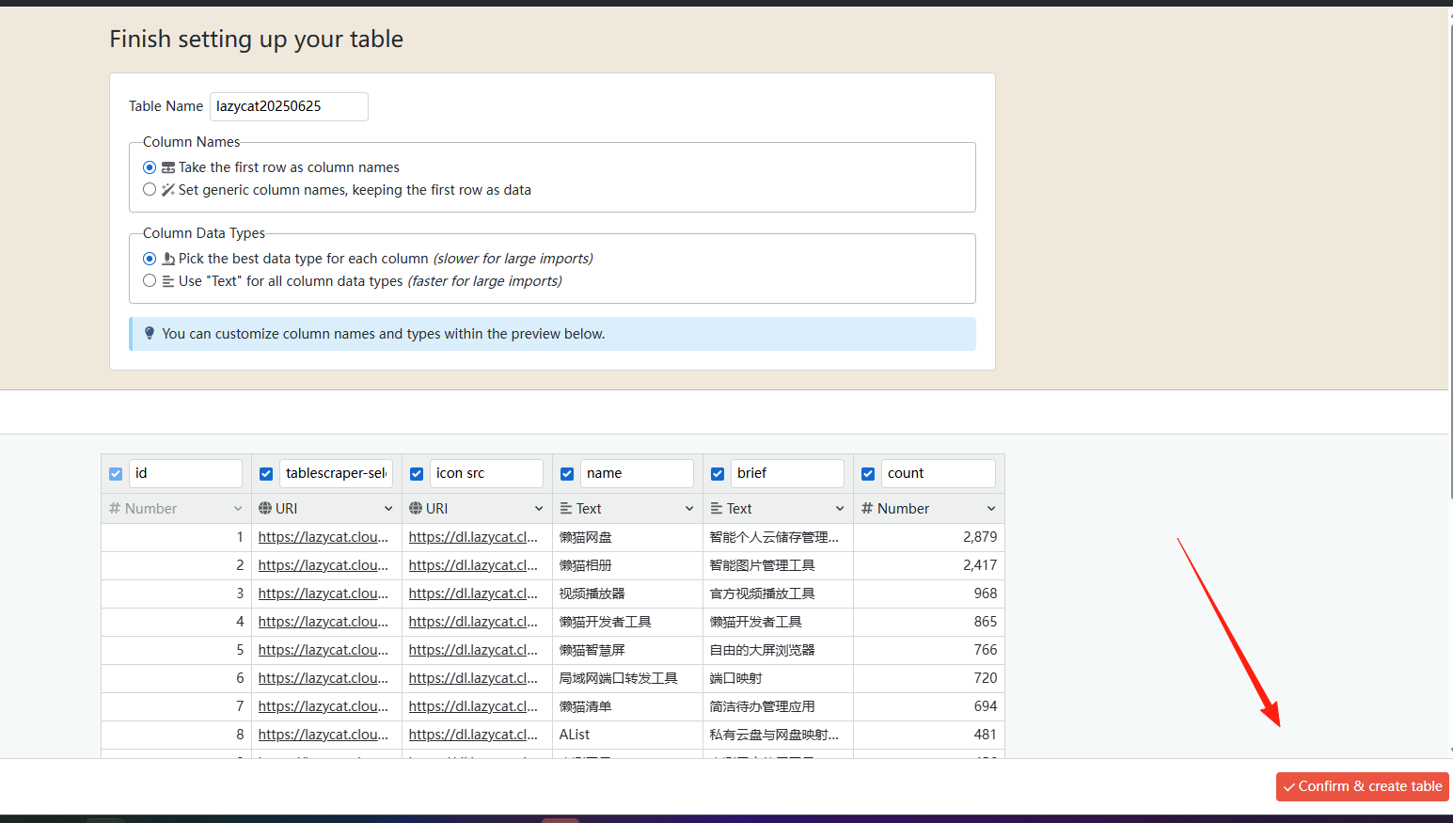The width and height of the screenshot is (1453, 823).
Task: Click the Table Name input field
Action: 289,106
